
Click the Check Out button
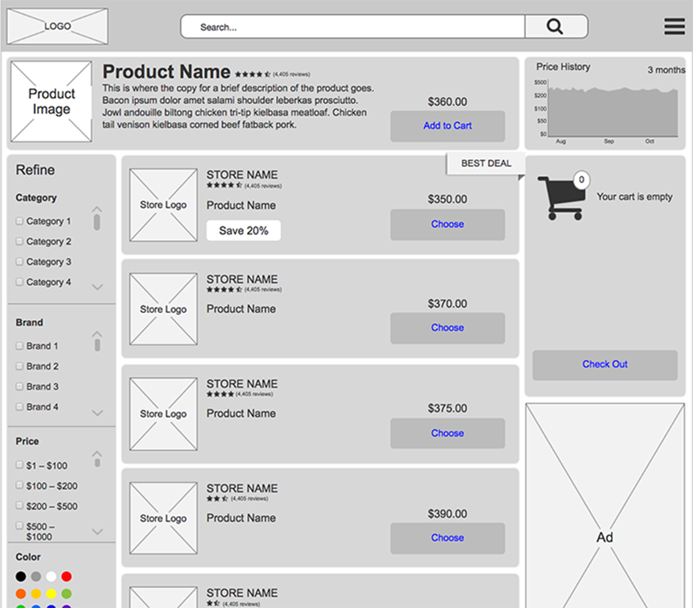tap(605, 365)
